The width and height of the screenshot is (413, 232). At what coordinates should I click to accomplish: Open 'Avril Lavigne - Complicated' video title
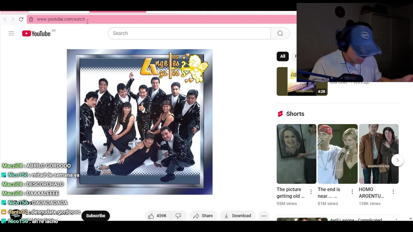coord(356,220)
